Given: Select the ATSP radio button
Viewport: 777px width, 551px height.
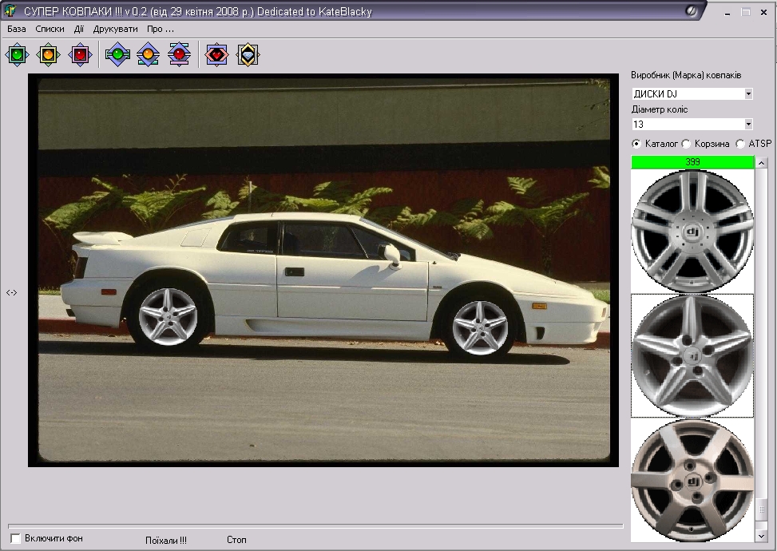Looking at the screenshot, I should tap(740, 144).
